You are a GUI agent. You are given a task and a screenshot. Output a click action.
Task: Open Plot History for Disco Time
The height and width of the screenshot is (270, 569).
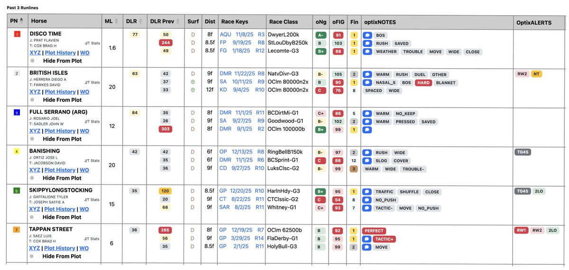(60, 53)
